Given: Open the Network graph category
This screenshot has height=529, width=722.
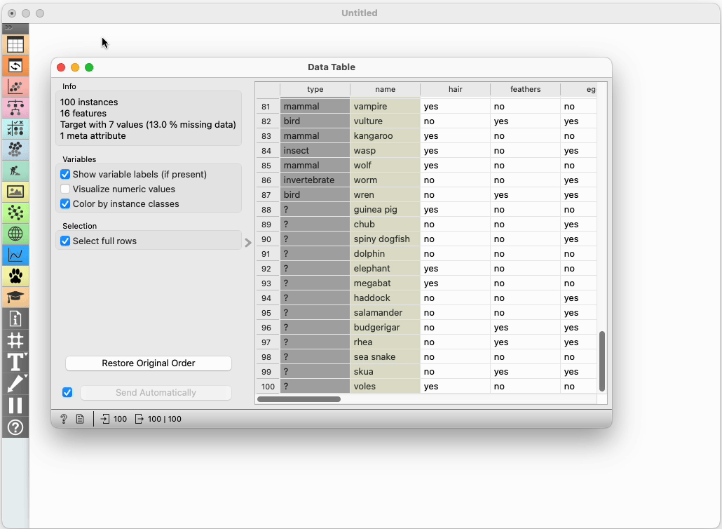Looking at the screenshot, I should (x=15, y=213).
